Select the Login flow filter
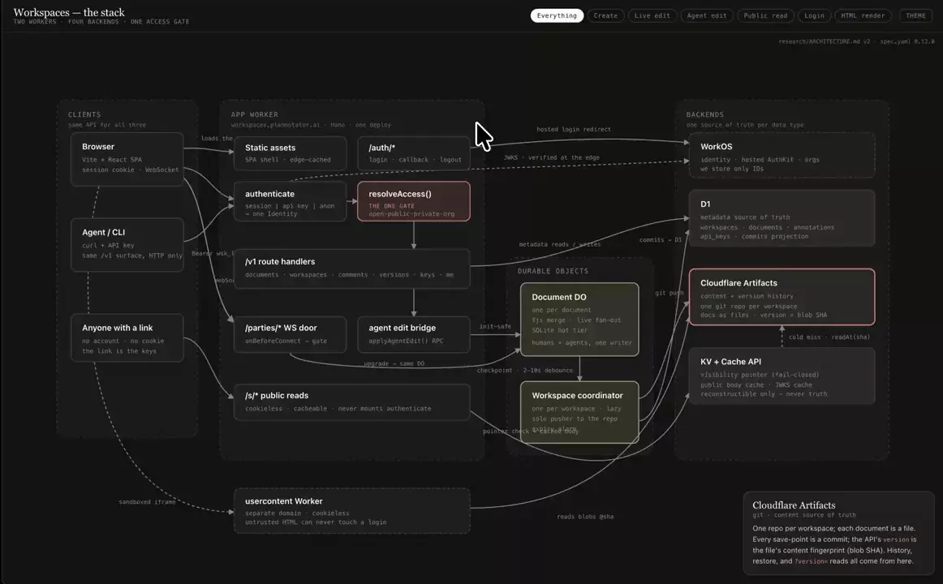Screen dimensions: 943x584 [814, 15]
